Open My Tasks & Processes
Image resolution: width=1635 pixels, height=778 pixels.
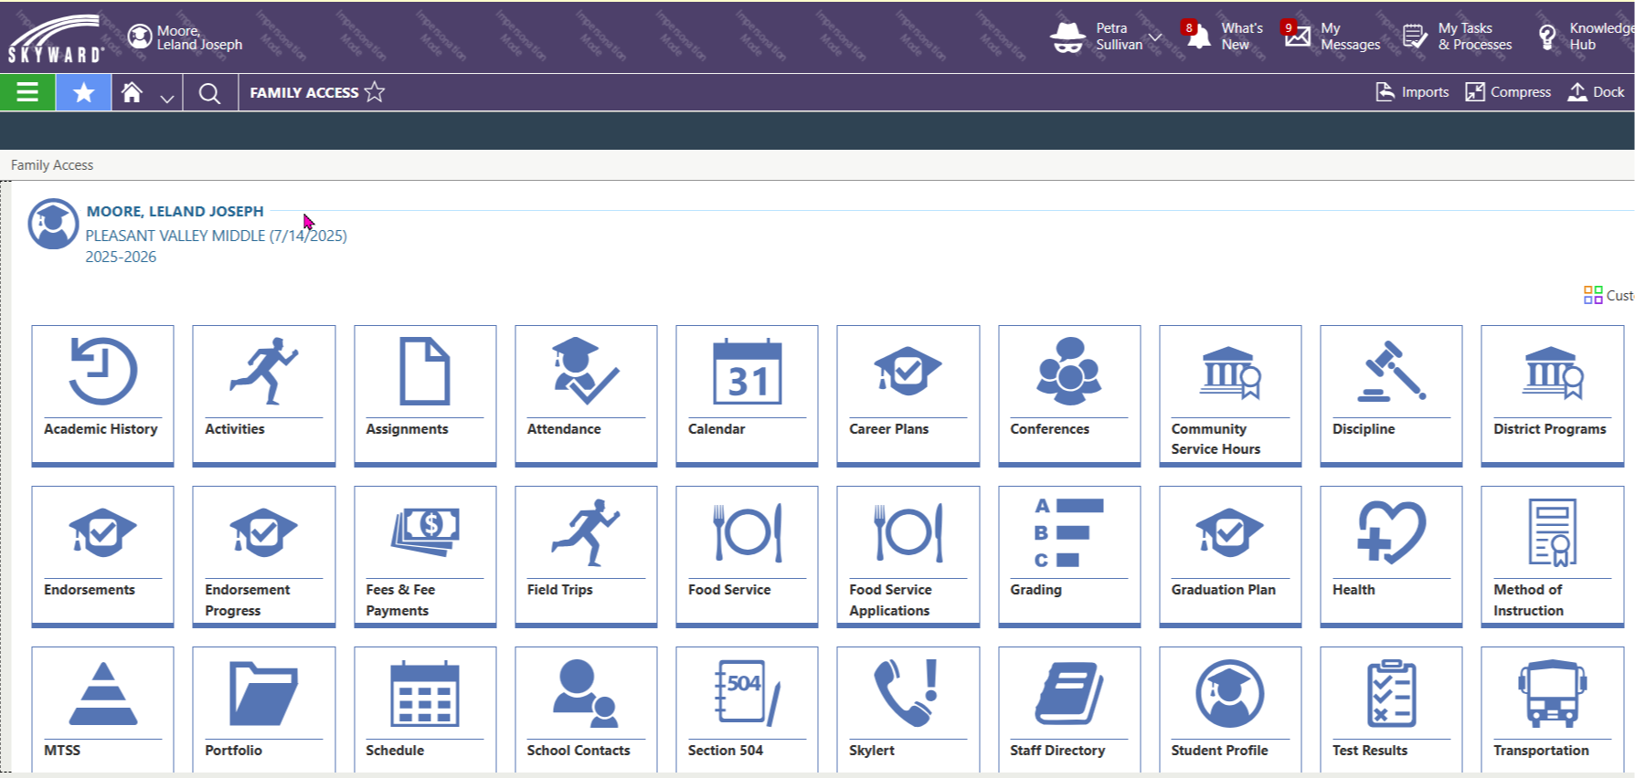(x=1457, y=37)
